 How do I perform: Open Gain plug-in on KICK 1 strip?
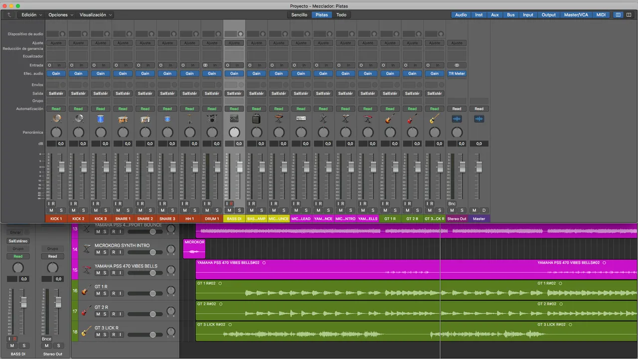pos(56,73)
